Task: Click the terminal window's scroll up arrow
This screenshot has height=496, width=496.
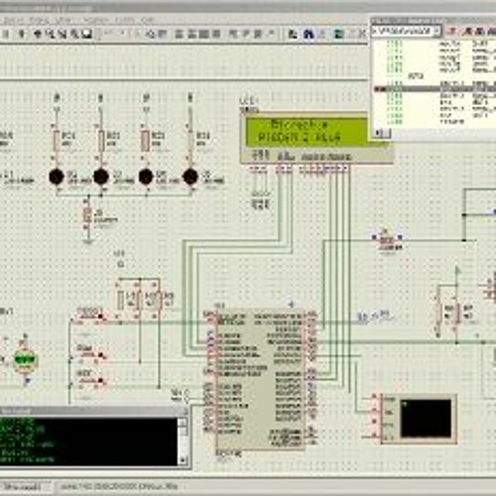Action: pyautogui.click(x=183, y=423)
